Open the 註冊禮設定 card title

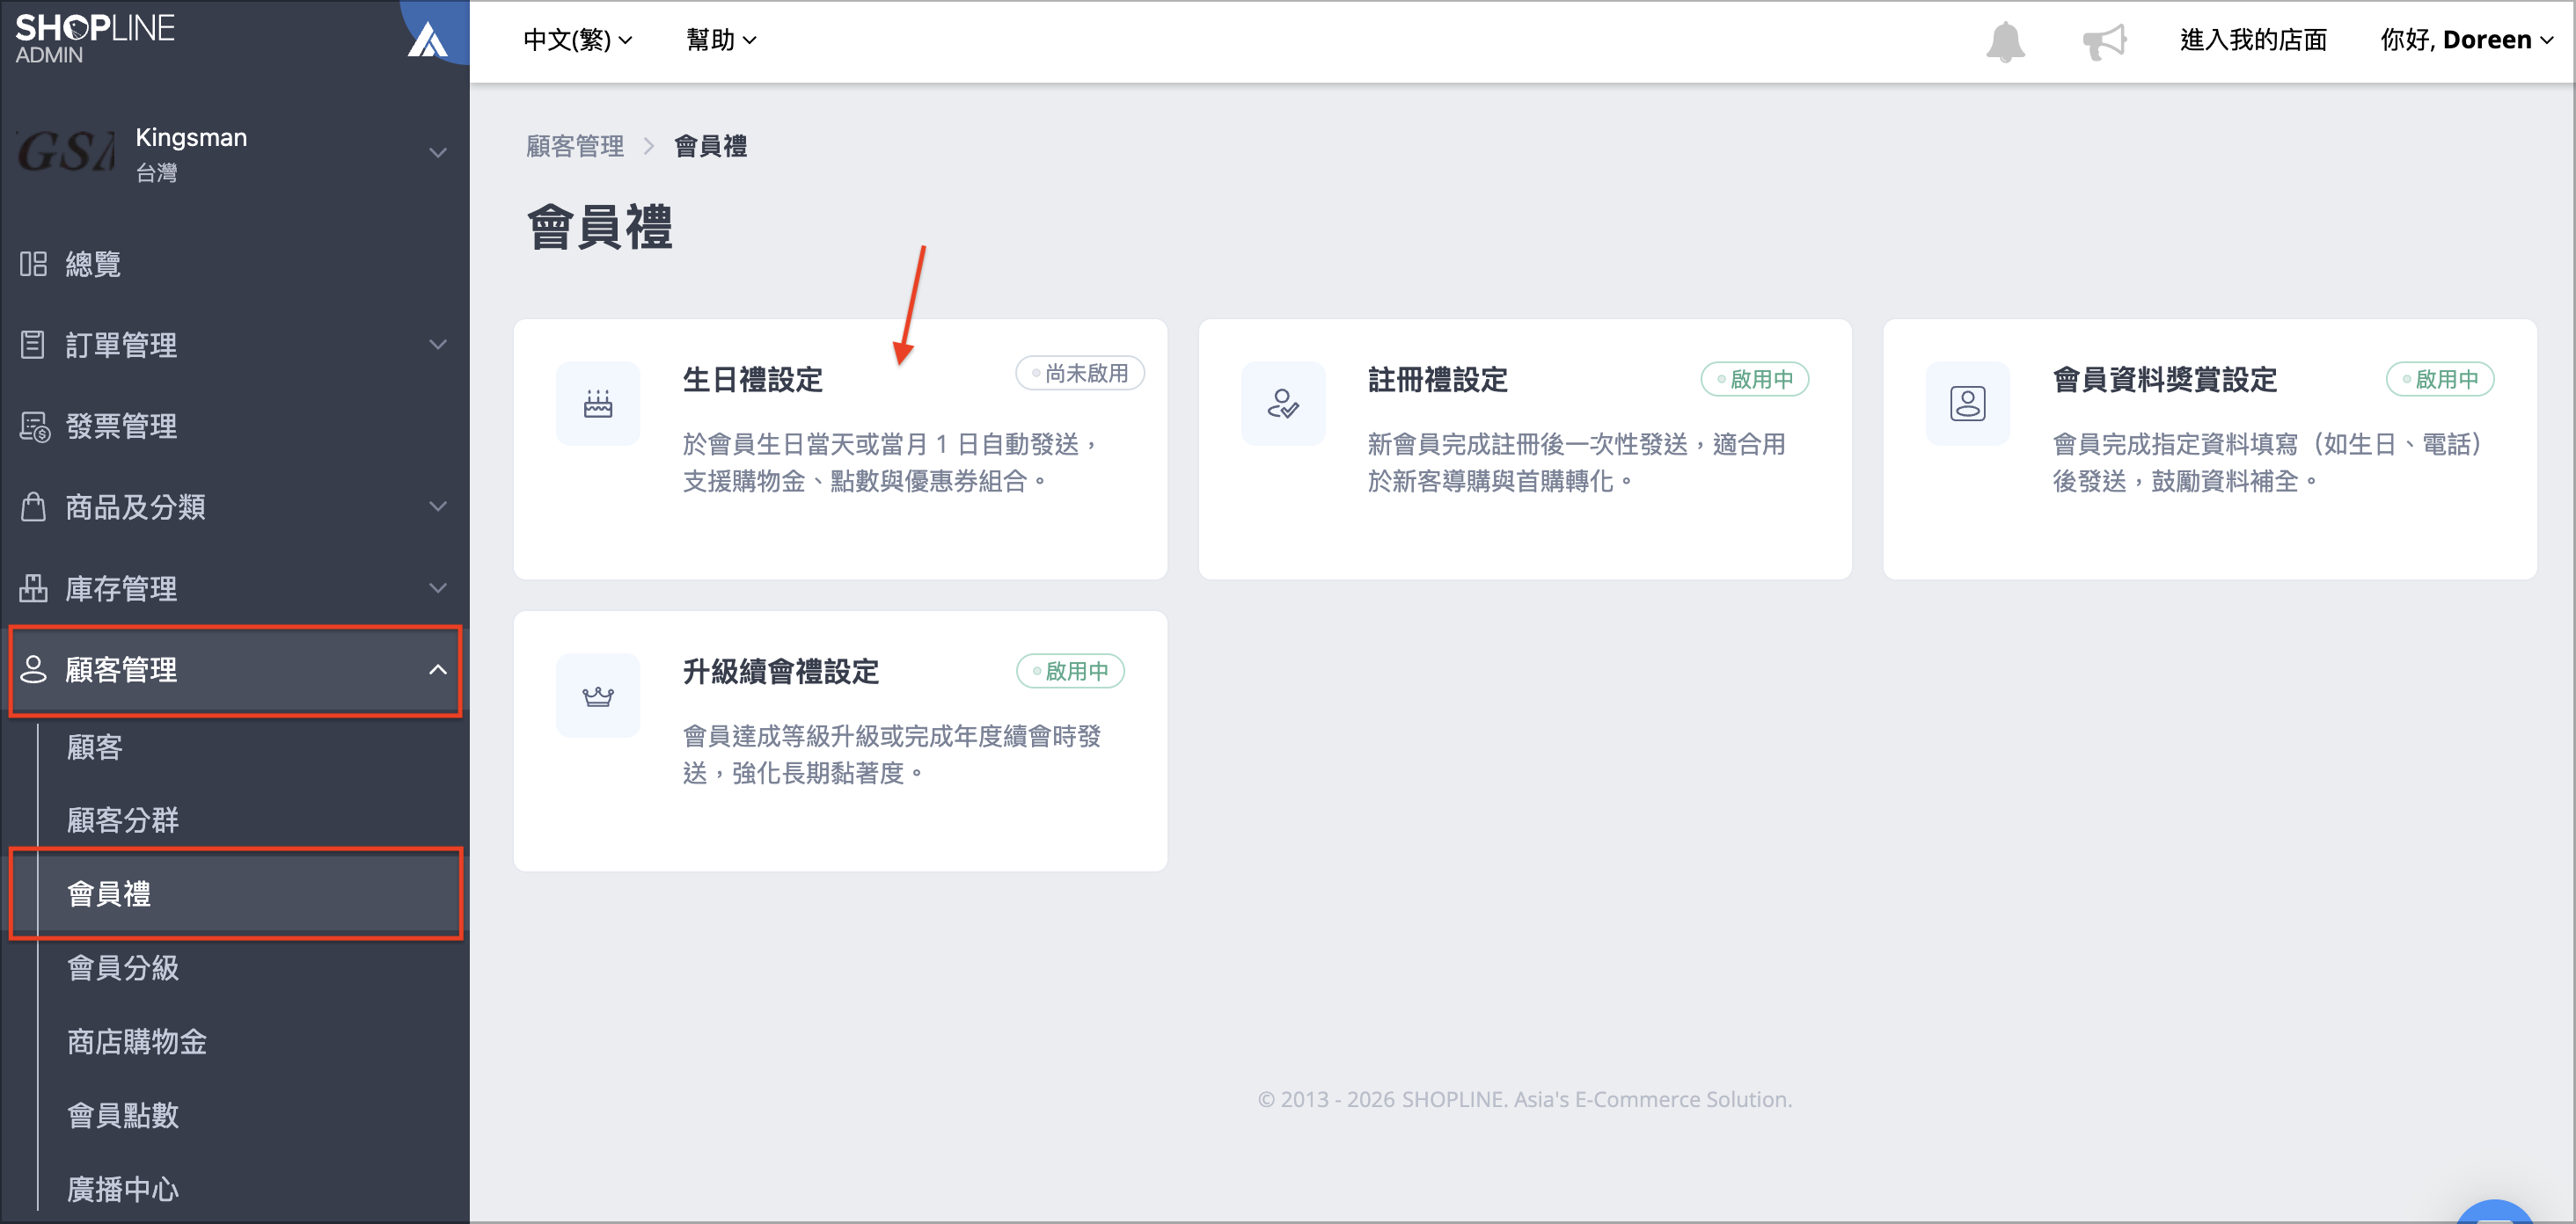(1437, 380)
